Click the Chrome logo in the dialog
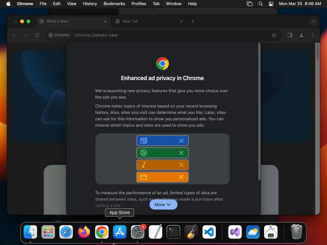The image size is (327, 245). (163, 63)
